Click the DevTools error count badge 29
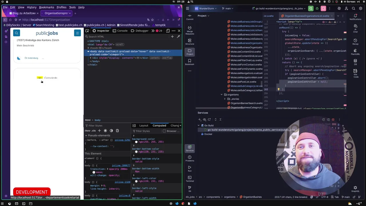The height and width of the screenshot is (206, 366). (x=159, y=31)
